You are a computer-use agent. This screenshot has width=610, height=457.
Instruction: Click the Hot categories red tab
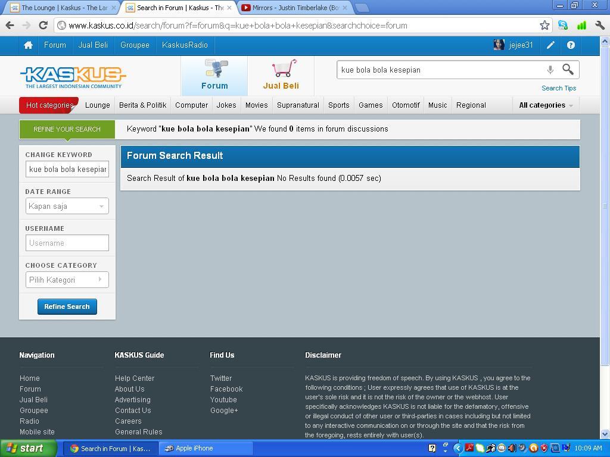pyautogui.click(x=49, y=105)
